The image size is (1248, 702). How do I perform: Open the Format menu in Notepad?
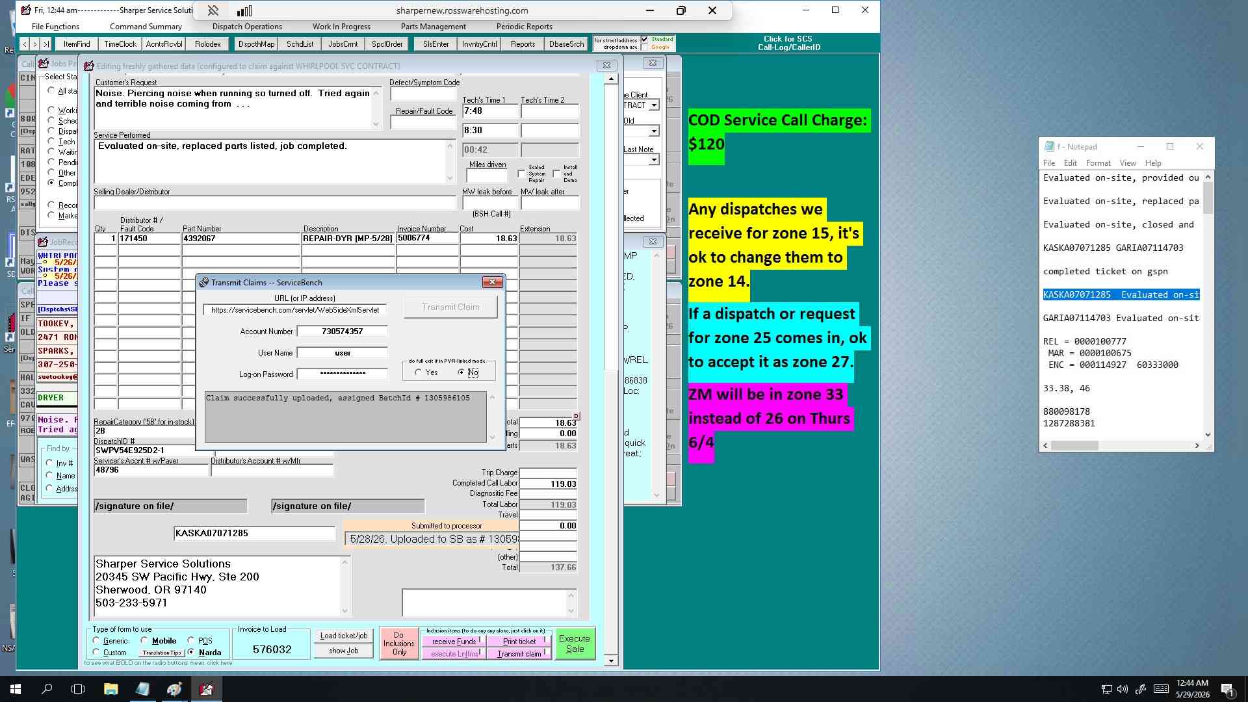pyautogui.click(x=1098, y=163)
